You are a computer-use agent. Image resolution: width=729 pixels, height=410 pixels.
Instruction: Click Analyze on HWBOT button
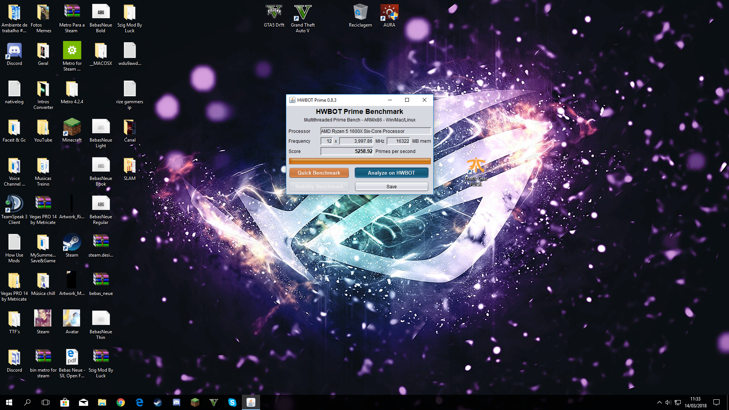(391, 173)
